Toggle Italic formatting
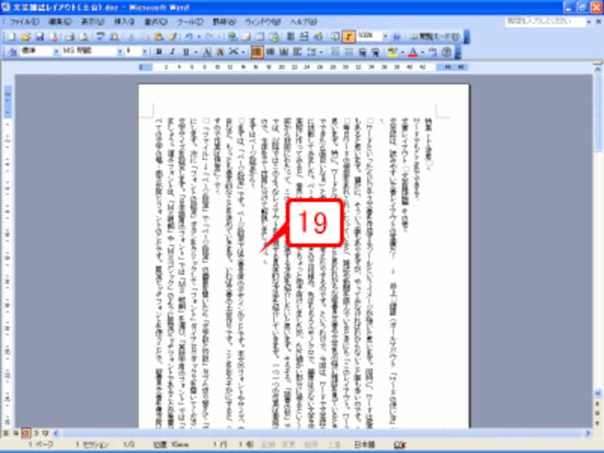604x453 pixels. click(172, 52)
